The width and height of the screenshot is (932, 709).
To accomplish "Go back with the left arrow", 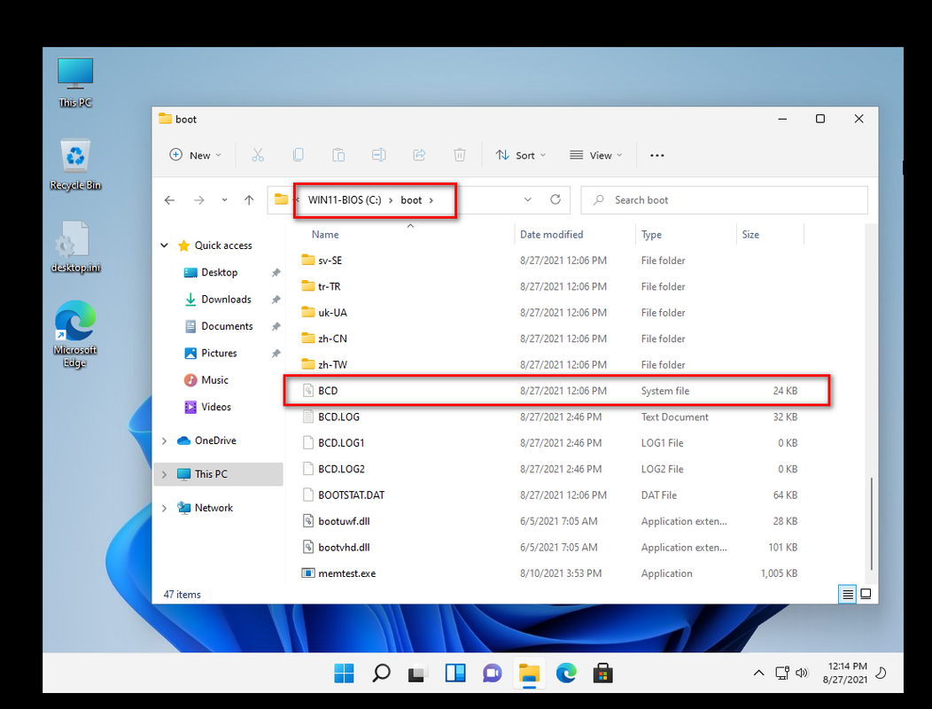I will pos(169,200).
